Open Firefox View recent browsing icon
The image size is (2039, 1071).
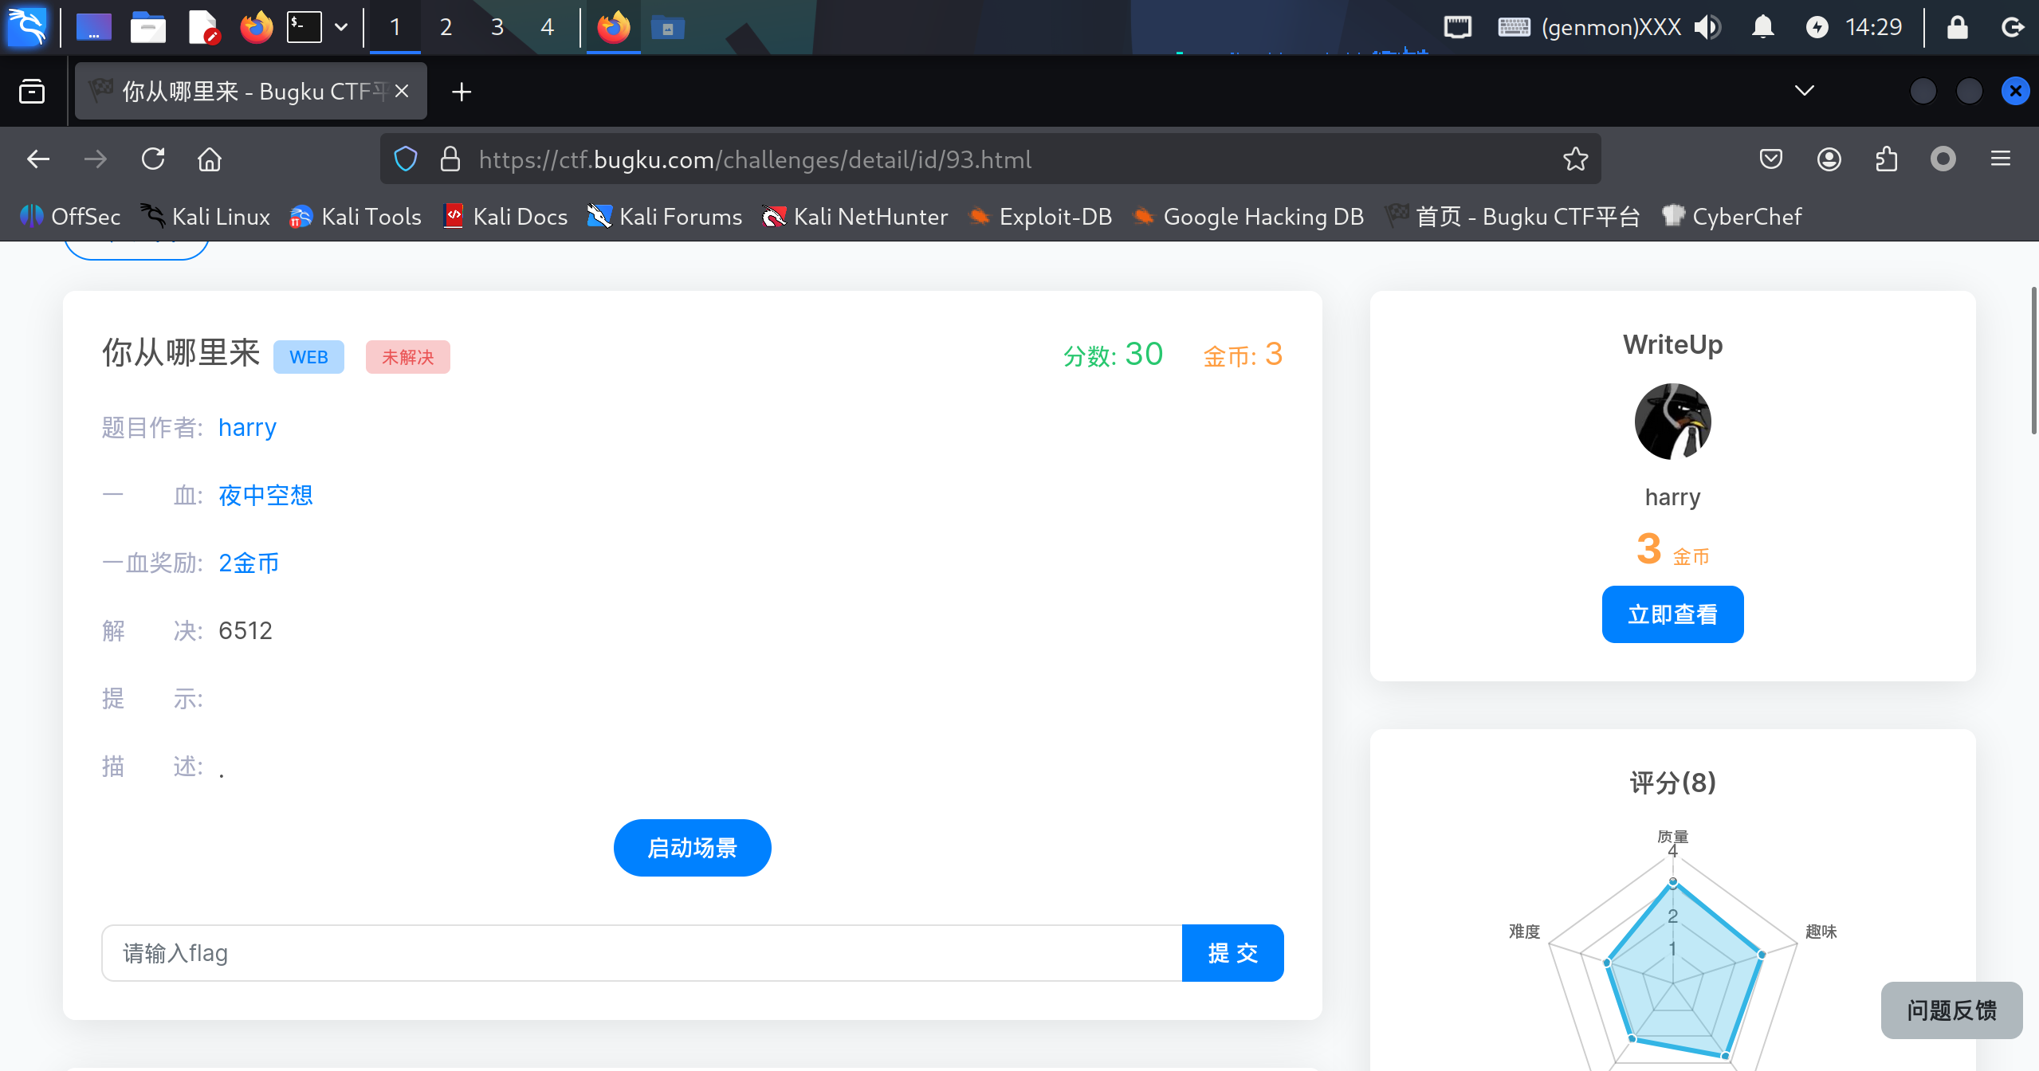pyautogui.click(x=32, y=92)
